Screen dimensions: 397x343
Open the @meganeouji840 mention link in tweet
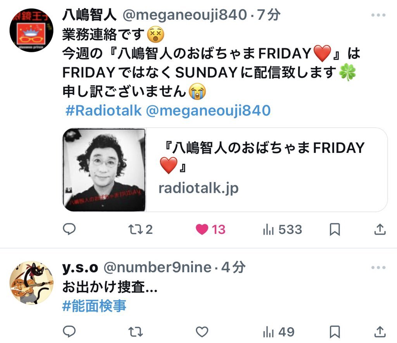208,110
